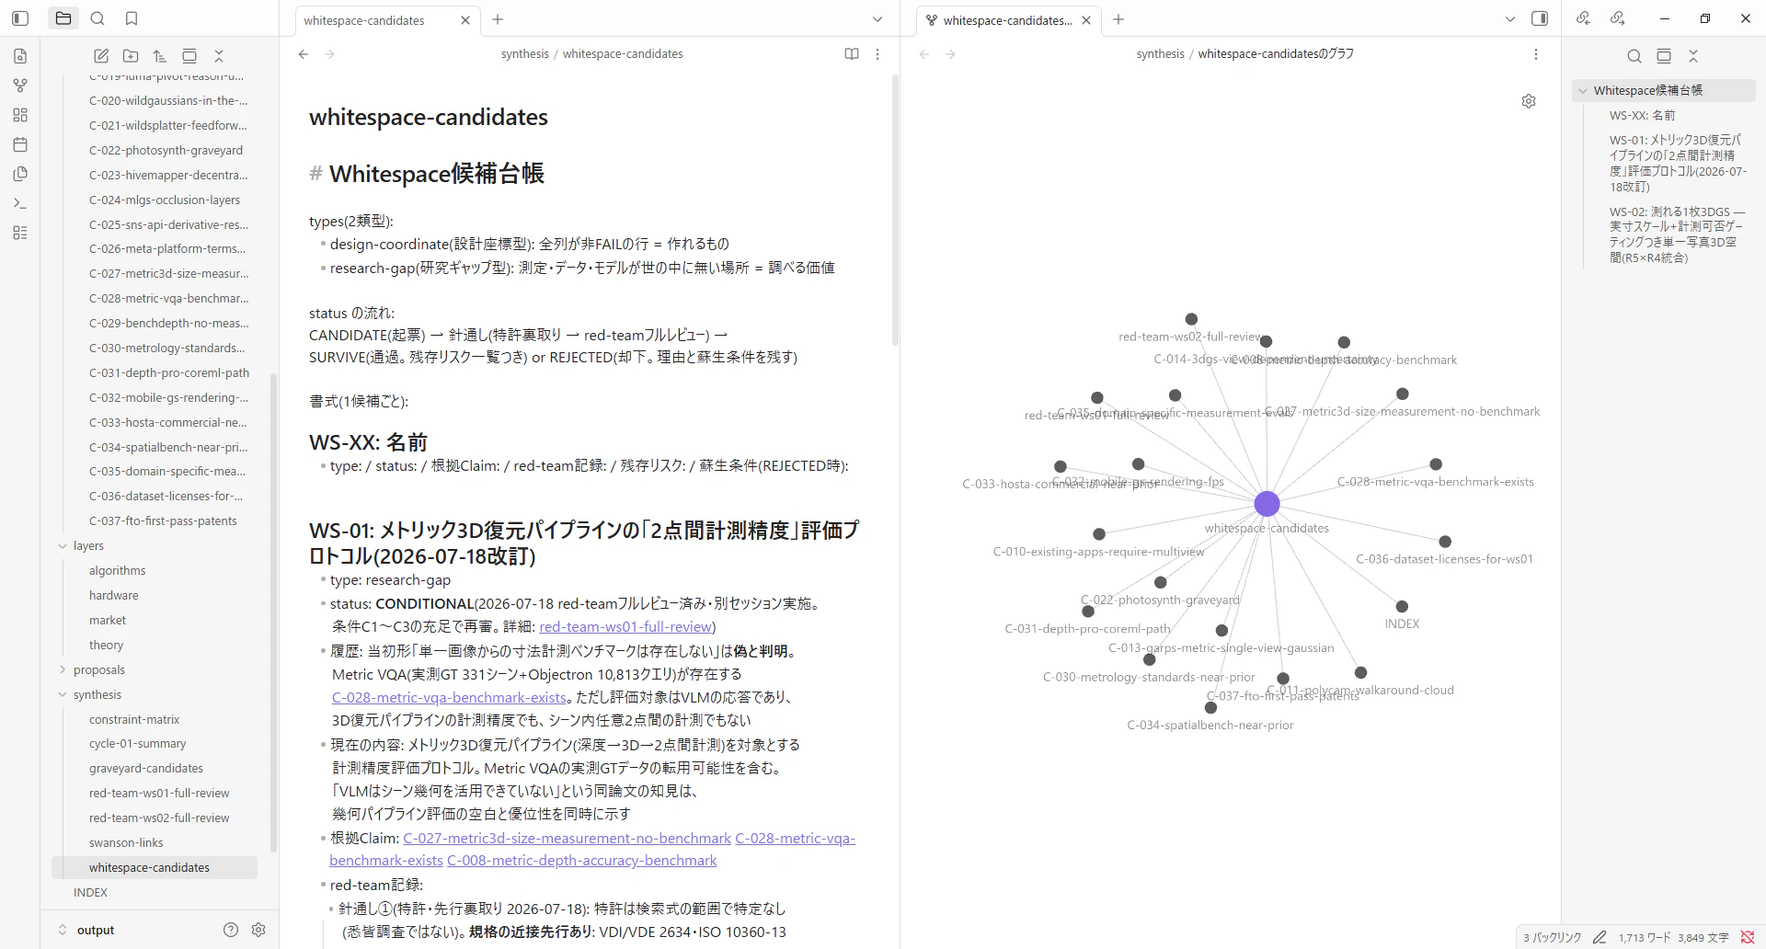Open red-team-ws02-full-review in file explorer

(x=159, y=818)
